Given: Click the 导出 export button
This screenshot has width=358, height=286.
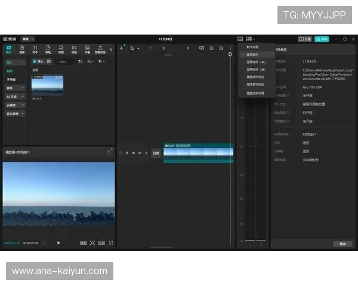Looking at the screenshot, I should point(322,39).
